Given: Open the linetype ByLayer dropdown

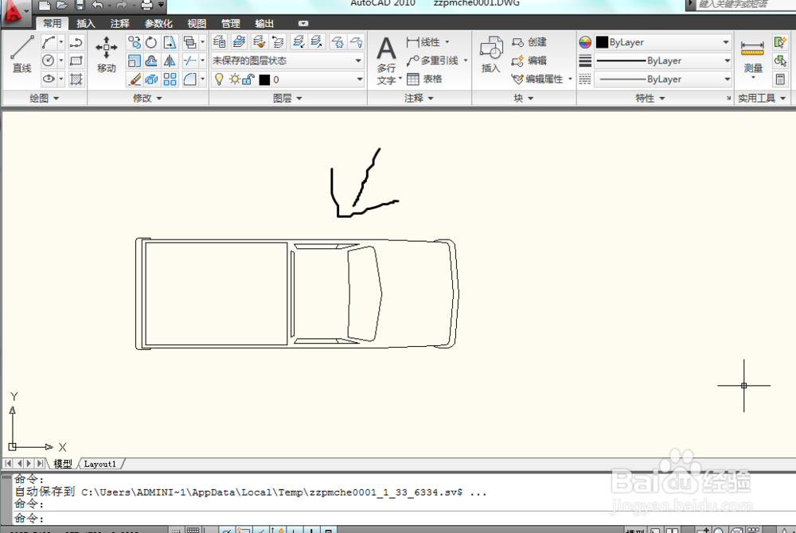Looking at the screenshot, I should coord(662,79).
